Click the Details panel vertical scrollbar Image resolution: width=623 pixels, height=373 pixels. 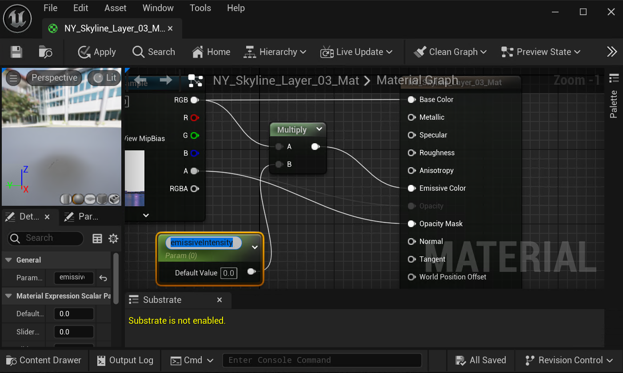[x=116, y=279]
